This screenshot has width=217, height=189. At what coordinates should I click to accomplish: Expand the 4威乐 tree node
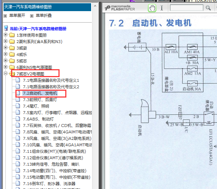tap(5, 54)
